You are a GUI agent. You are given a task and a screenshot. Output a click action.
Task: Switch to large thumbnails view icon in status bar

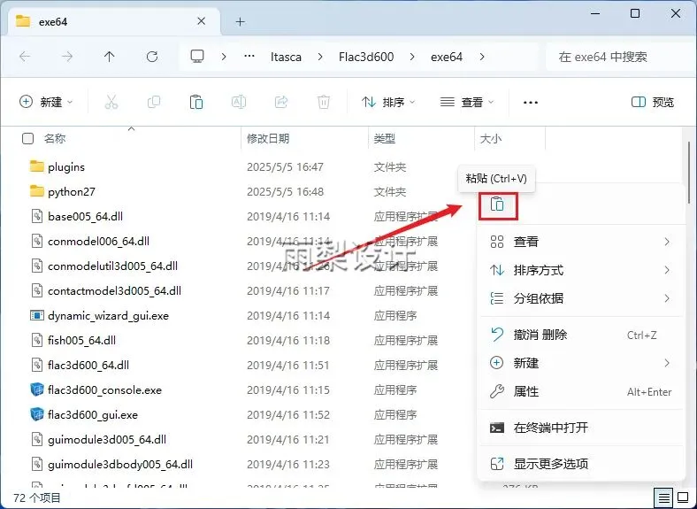(684, 497)
